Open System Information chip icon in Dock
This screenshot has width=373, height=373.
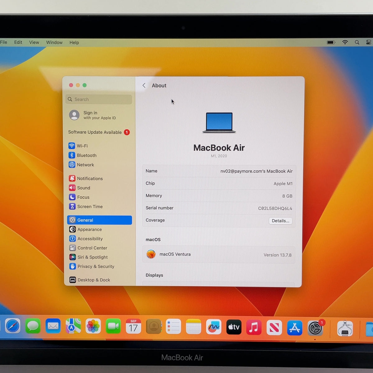coord(345,329)
